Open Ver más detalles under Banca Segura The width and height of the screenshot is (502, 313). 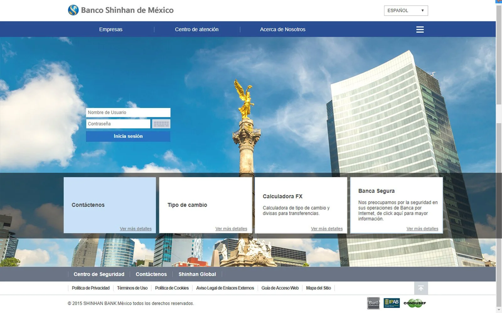point(422,229)
